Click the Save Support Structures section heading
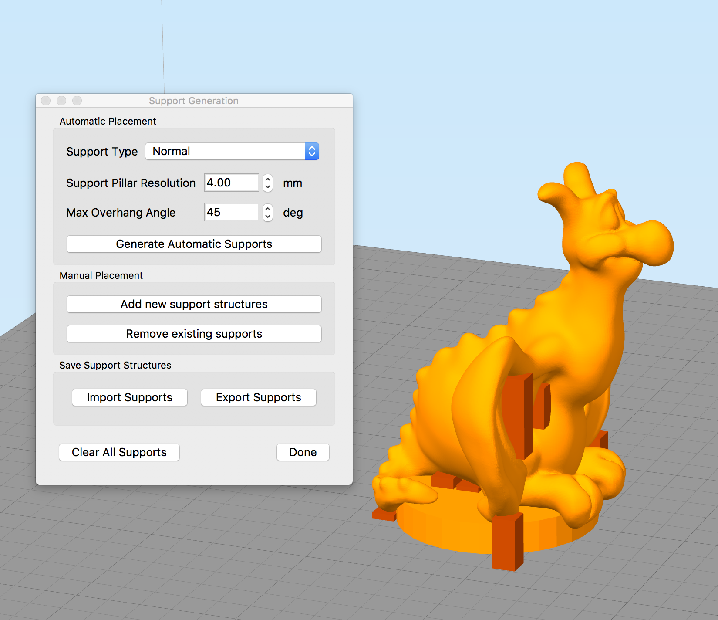 click(115, 365)
